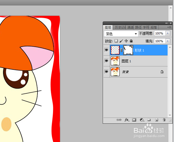174x142 pixels.
Task: Click layers list scroll down arrow
Action: click(170, 115)
